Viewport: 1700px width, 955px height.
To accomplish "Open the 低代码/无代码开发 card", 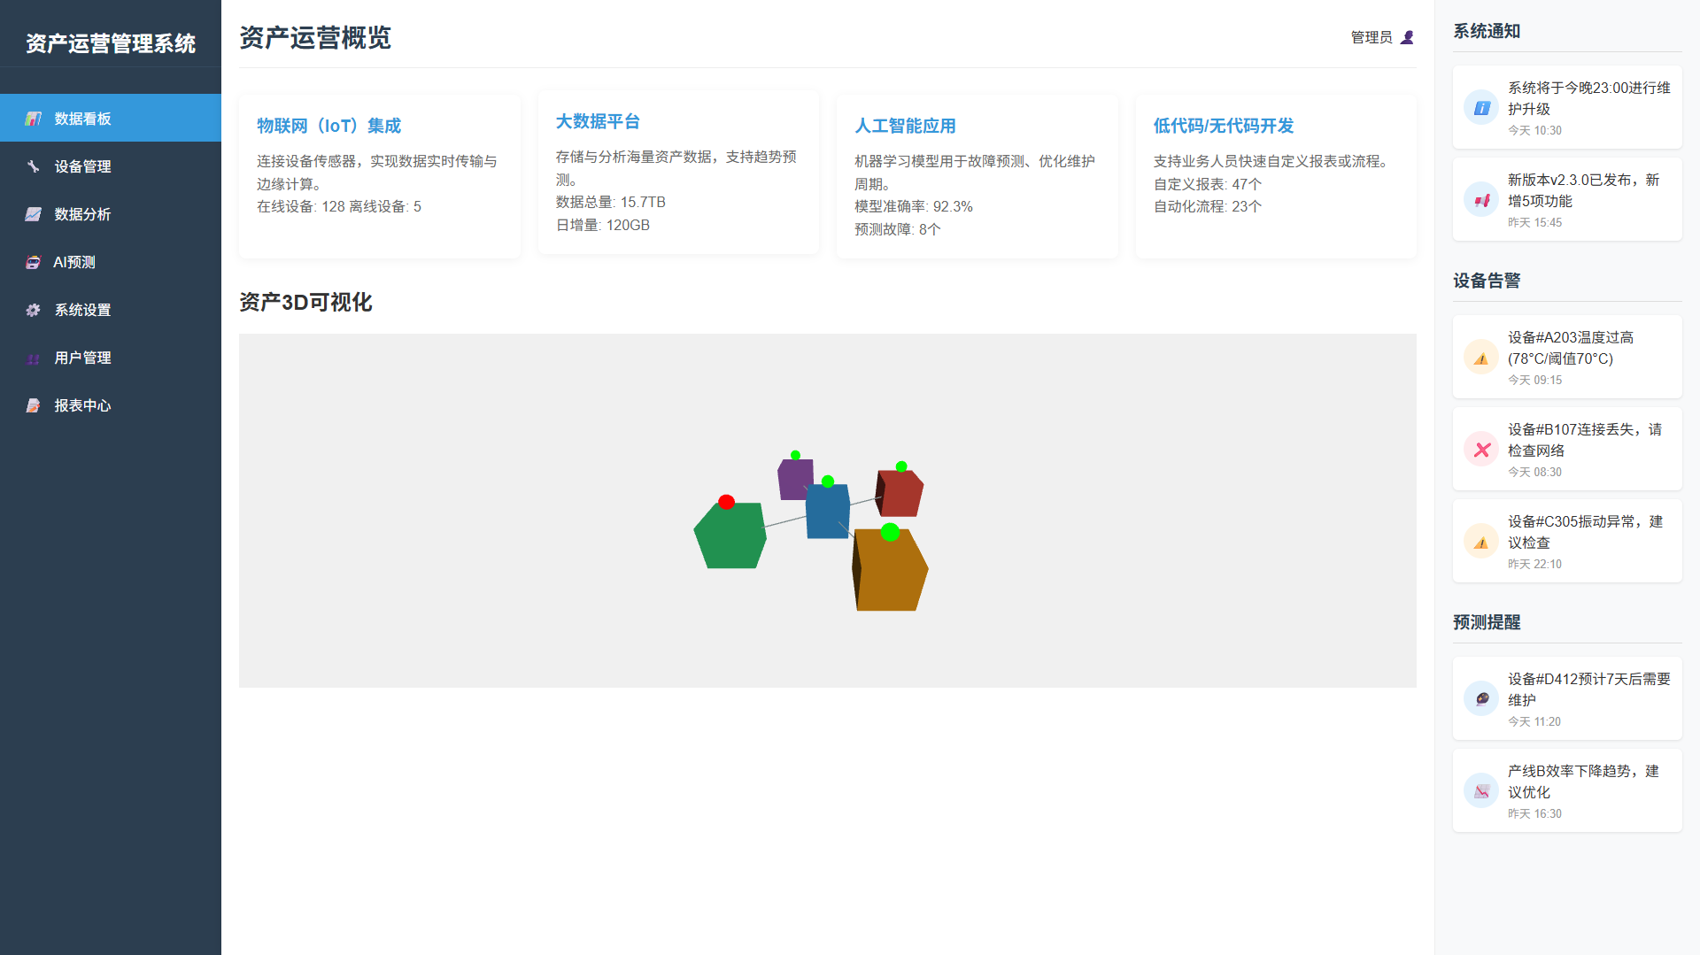I will (x=1223, y=126).
